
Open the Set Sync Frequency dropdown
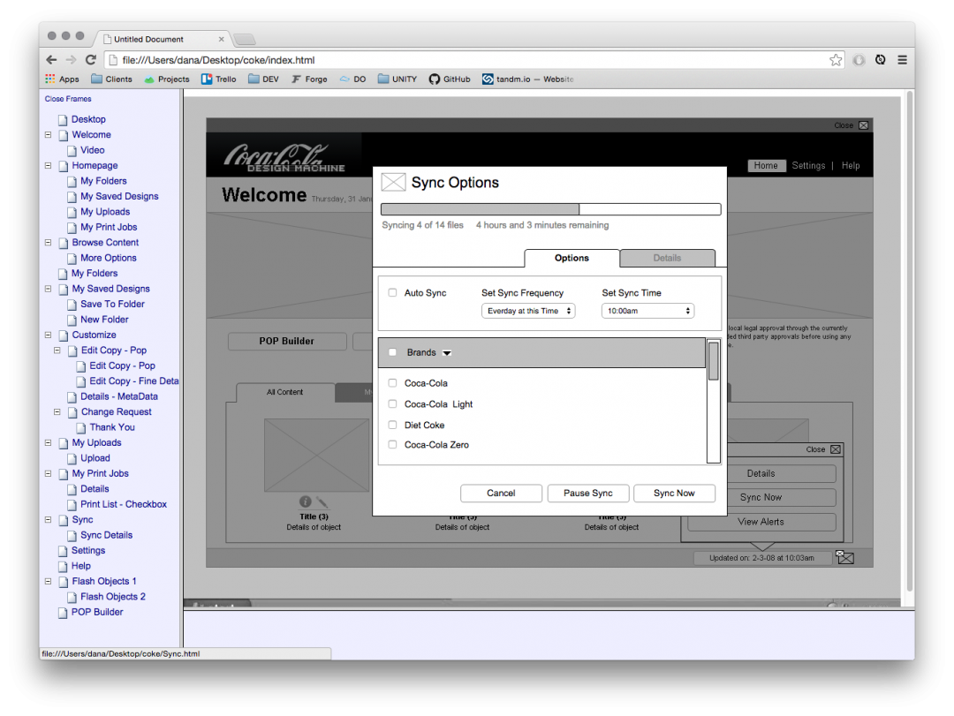click(x=528, y=311)
